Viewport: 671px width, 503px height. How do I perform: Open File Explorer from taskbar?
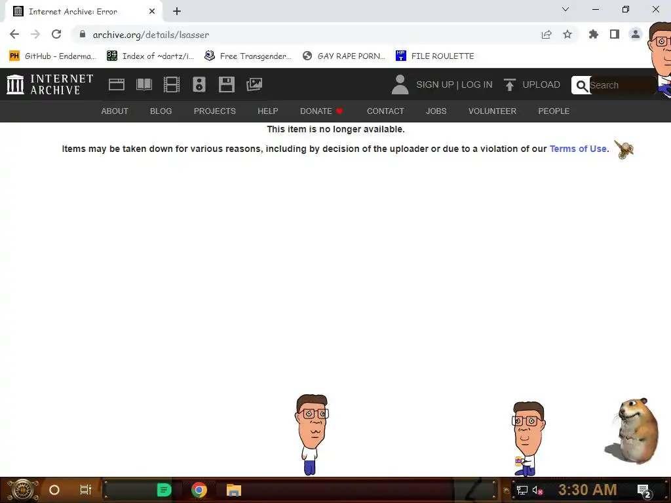(234, 490)
